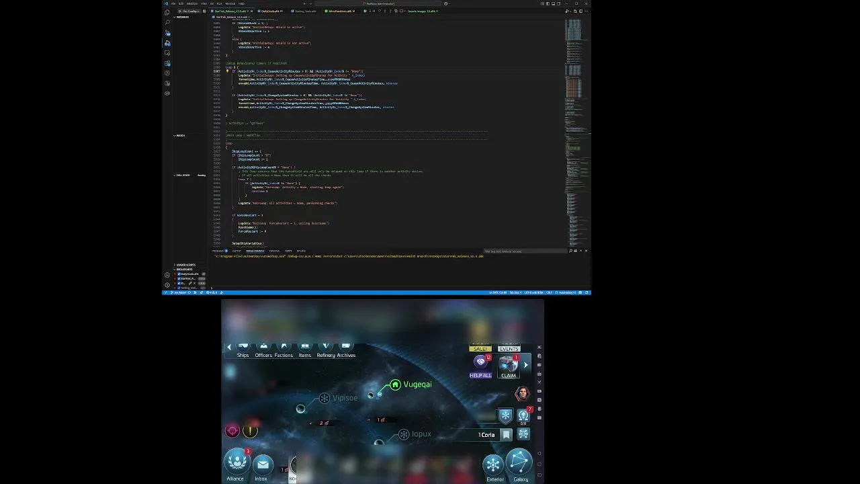Click the commander avatar portrait

(522, 393)
